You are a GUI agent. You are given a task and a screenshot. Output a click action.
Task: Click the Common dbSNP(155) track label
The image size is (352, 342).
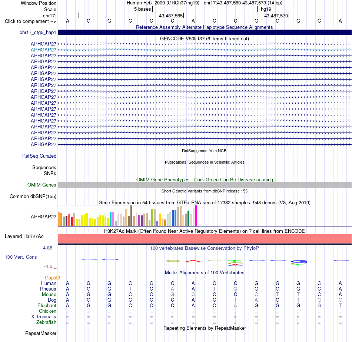(33, 197)
